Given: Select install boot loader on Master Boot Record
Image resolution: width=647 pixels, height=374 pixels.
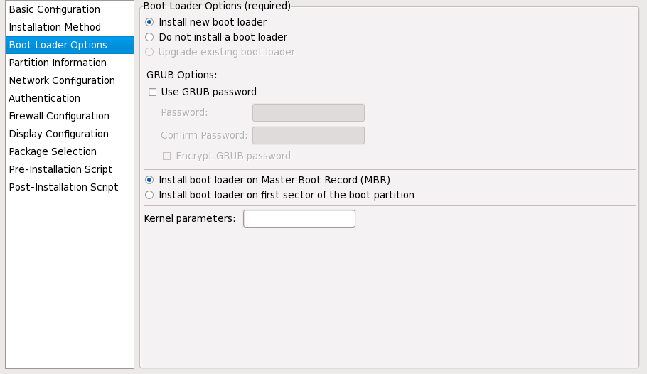Looking at the screenshot, I should point(149,180).
